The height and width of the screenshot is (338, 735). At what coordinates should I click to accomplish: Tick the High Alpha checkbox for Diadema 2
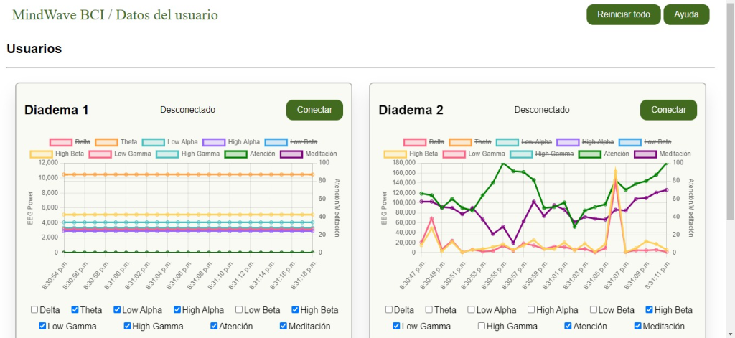click(532, 310)
